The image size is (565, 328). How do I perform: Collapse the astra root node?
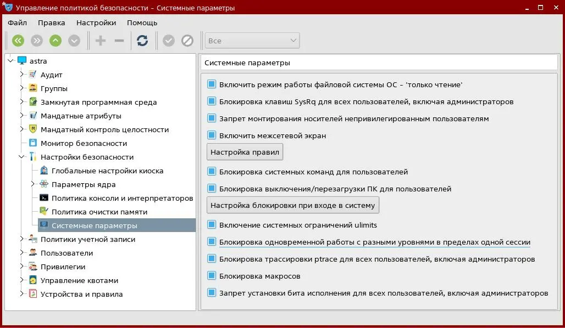point(10,61)
